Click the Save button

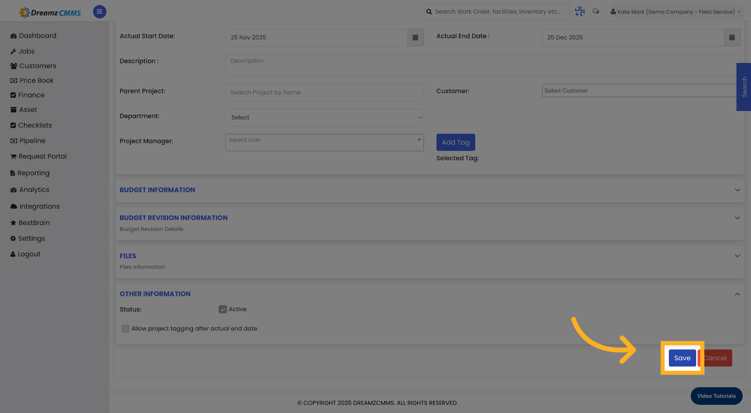pos(682,358)
